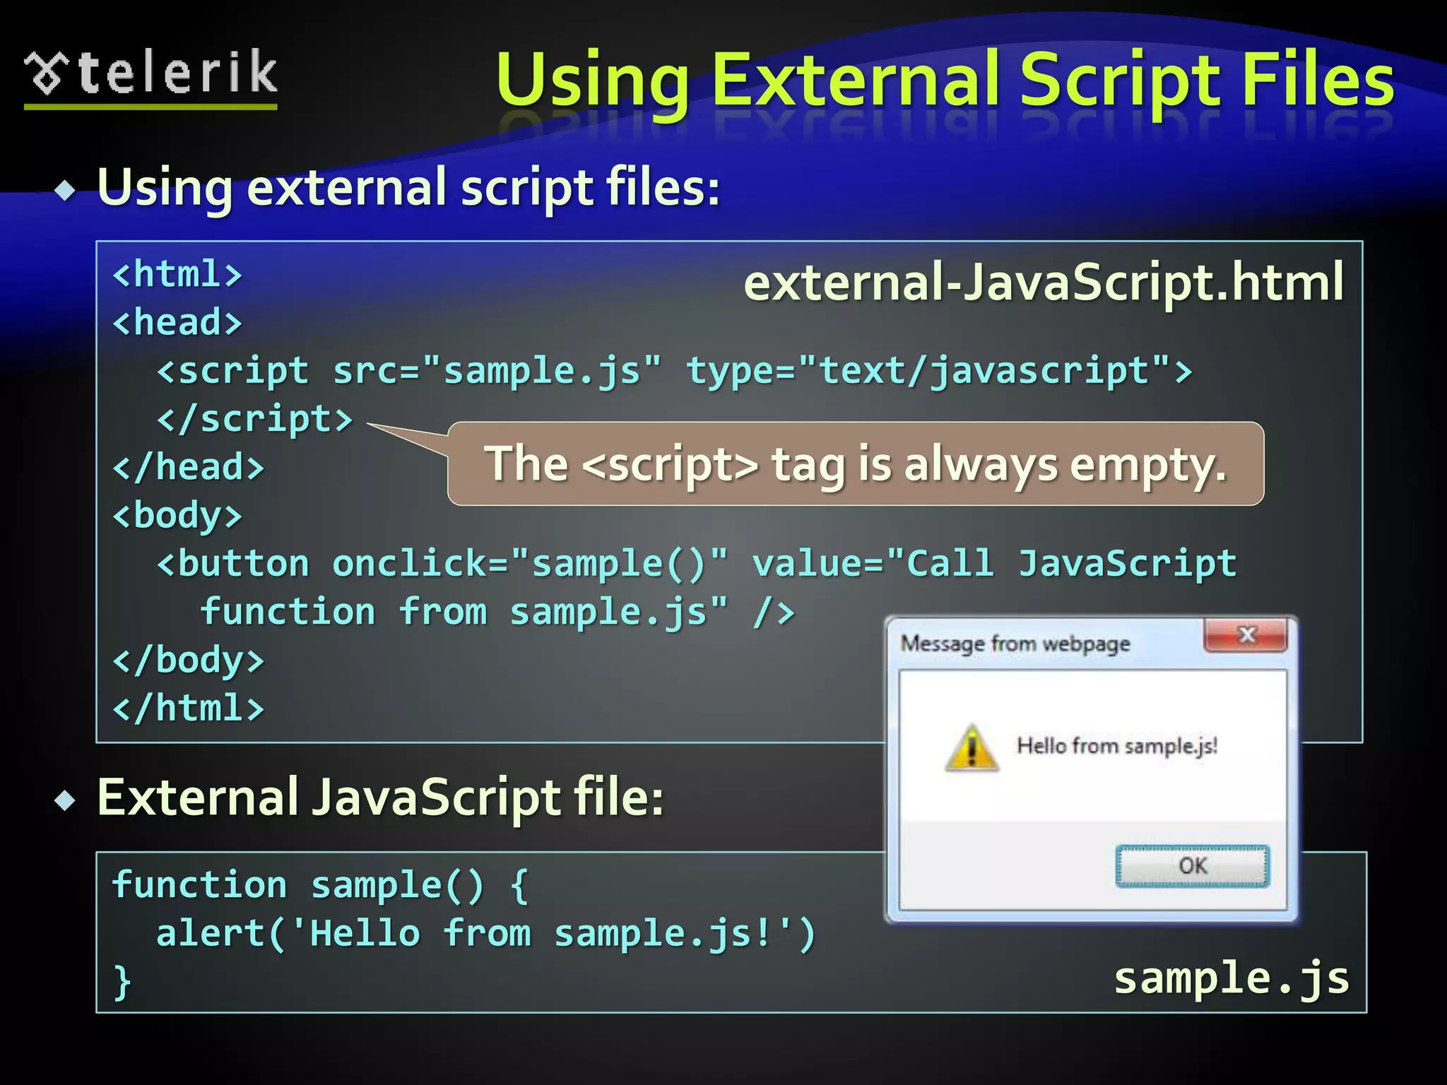Click OK in the message dialog
This screenshot has height=1085, width=1447.
[x=1192, y=866]
